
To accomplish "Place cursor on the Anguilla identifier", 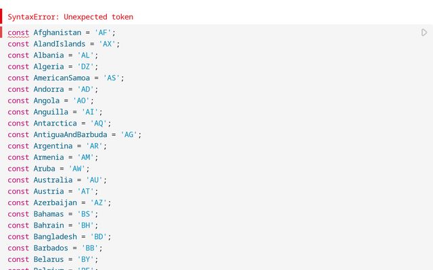I will coord(51,112).
